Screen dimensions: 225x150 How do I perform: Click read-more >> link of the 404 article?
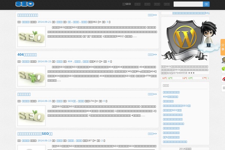pos(152,55)
